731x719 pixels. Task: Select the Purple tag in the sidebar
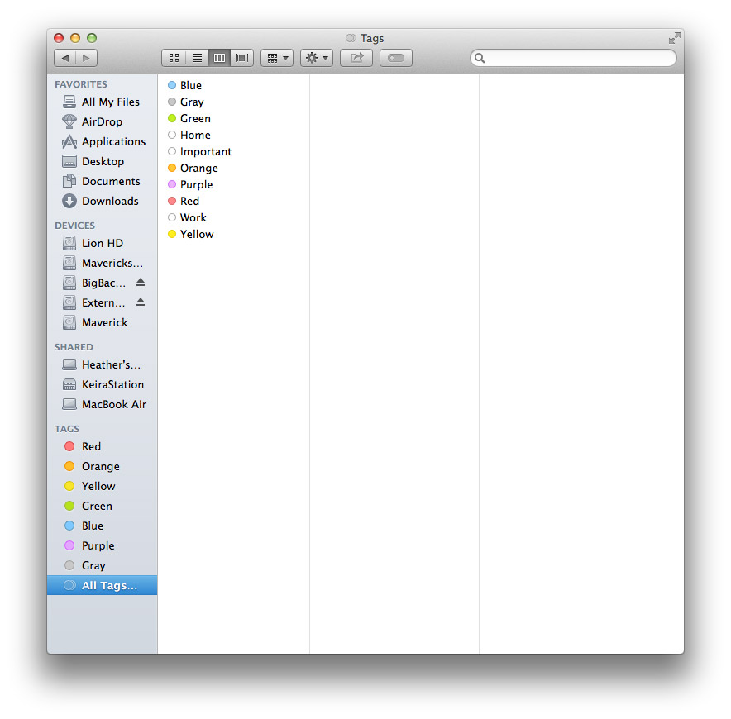[102, 545]
